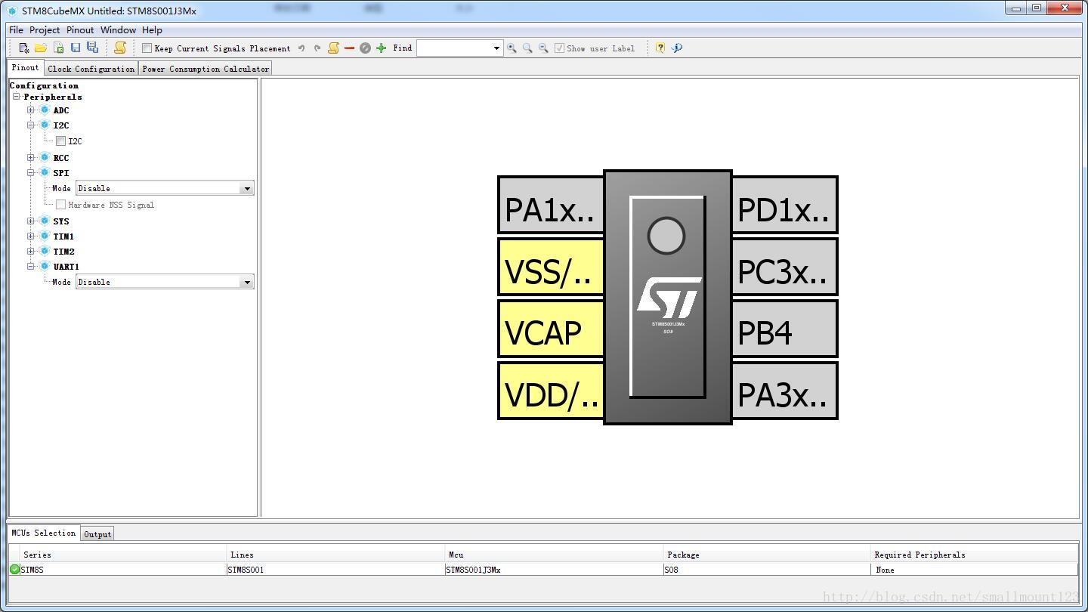This screenshot has width=1088, height=612.
Task: Click the last magnifier icon after Find
Action: [x=543, y=48]
